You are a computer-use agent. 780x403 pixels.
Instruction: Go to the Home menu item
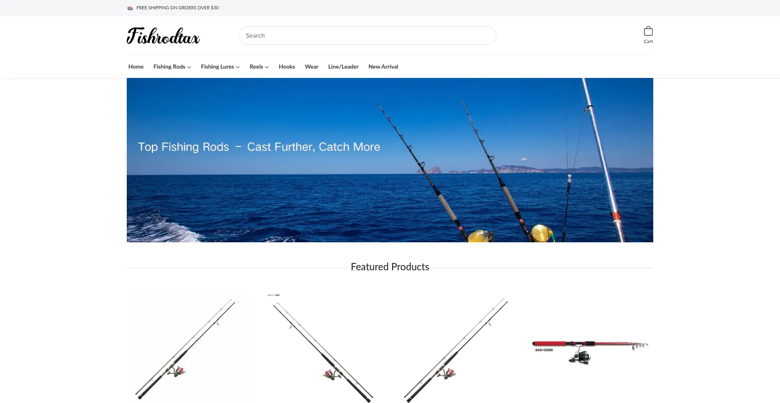[136, 67]
